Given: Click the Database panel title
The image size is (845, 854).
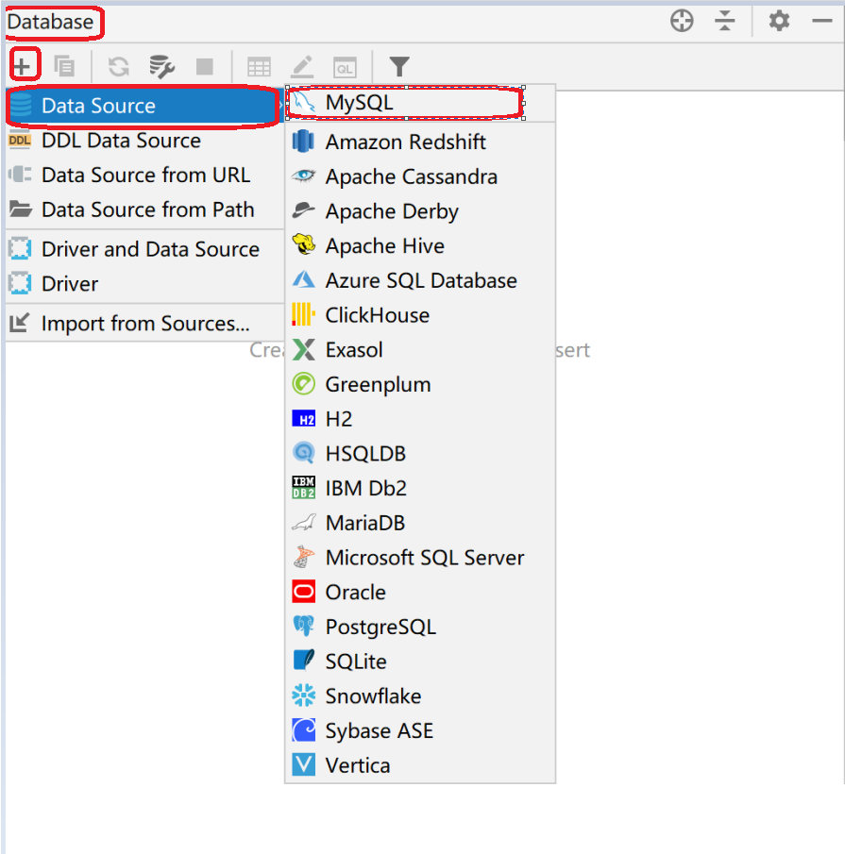Looking at the screenshot, I should pyautogui.click(x=50, y=22).
